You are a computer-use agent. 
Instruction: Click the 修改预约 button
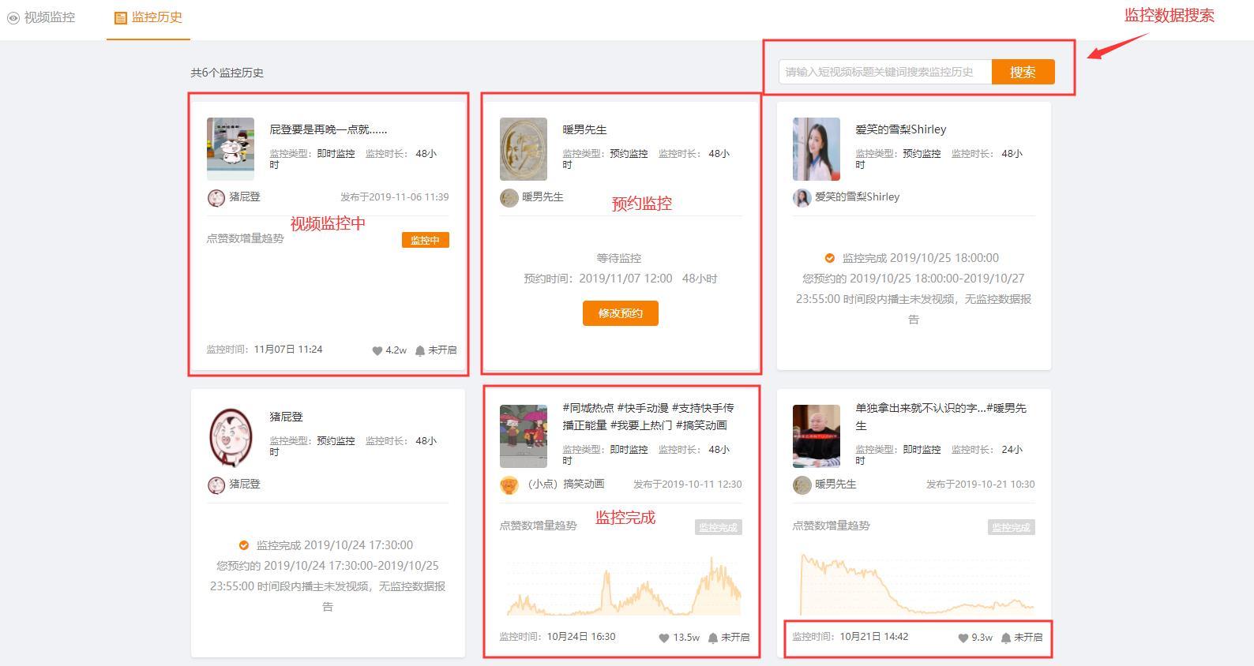point(620,313)
